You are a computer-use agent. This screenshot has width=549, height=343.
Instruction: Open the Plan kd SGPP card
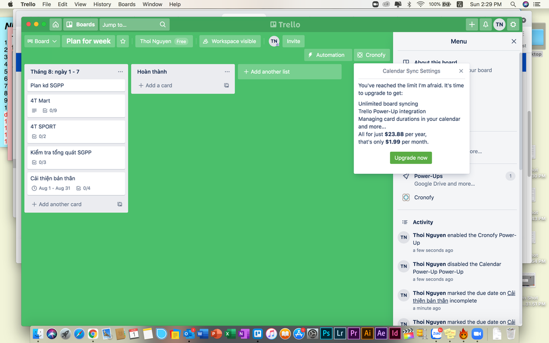click(76, 85)
